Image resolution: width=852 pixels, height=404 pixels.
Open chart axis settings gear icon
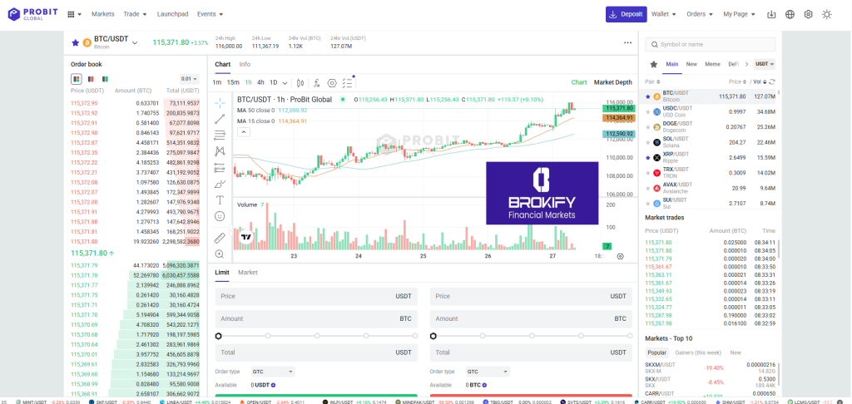point(621,256)
